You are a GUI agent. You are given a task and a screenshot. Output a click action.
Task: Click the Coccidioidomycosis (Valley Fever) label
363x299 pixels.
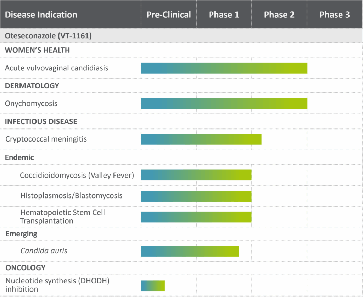(x=77, y=175)
